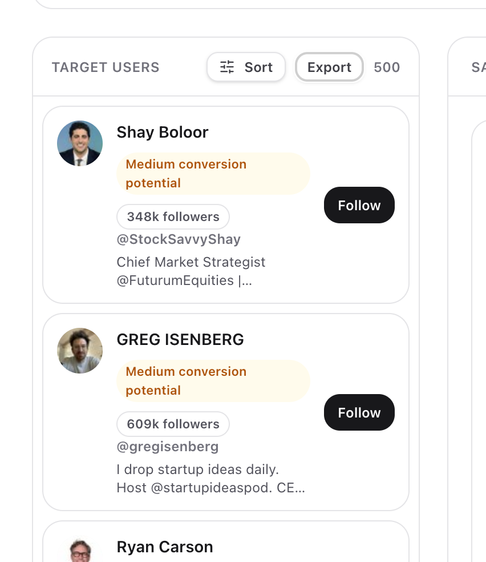Open Greg Isenberg's profile picture
The image size is (486, 562).
pyautogui.click(x=80, y=351)
